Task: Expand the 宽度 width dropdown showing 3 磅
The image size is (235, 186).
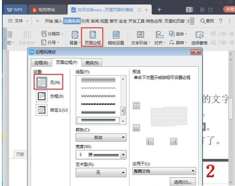Action: (101, 155)
